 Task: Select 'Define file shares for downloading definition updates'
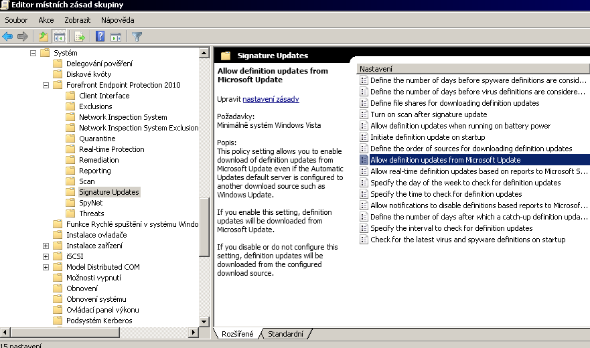pos(455,103)
